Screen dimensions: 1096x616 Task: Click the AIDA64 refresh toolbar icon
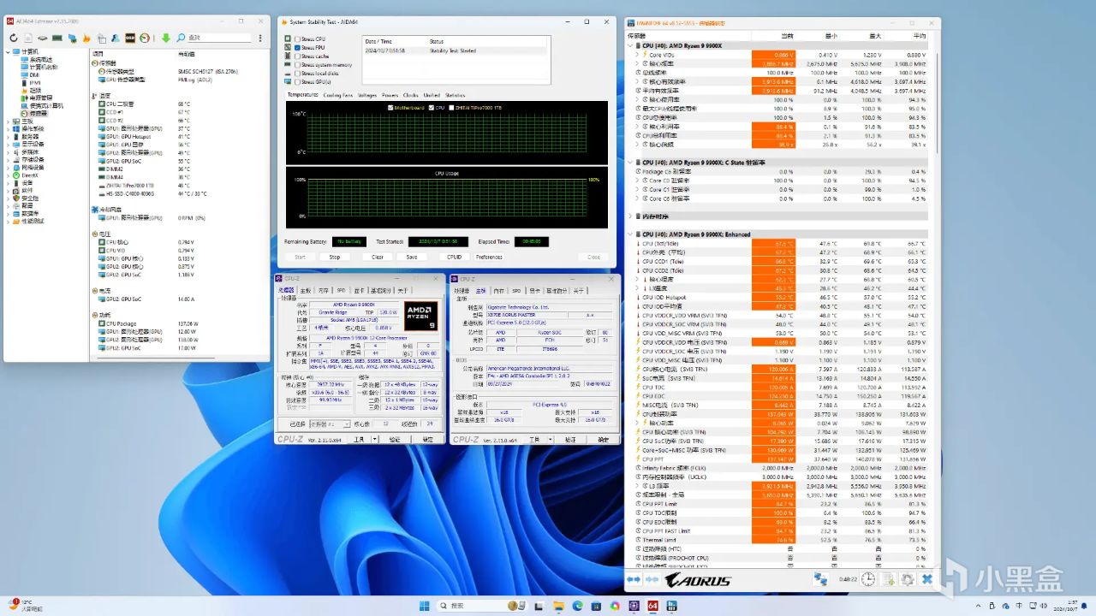(x=14, y=38)
